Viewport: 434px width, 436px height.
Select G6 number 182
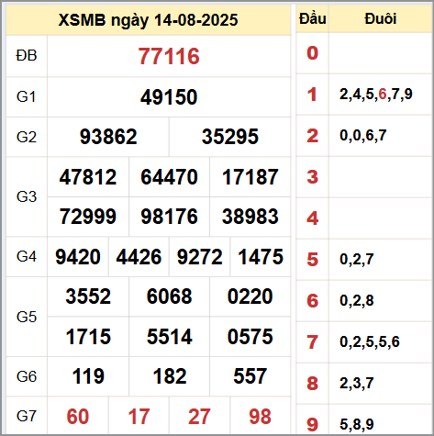pyautogui.click(x=170, y=376)
